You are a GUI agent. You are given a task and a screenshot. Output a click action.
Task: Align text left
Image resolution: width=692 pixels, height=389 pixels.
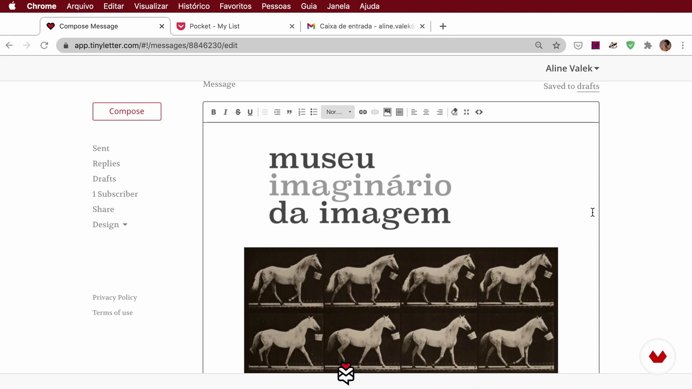[x=414, y=112]
